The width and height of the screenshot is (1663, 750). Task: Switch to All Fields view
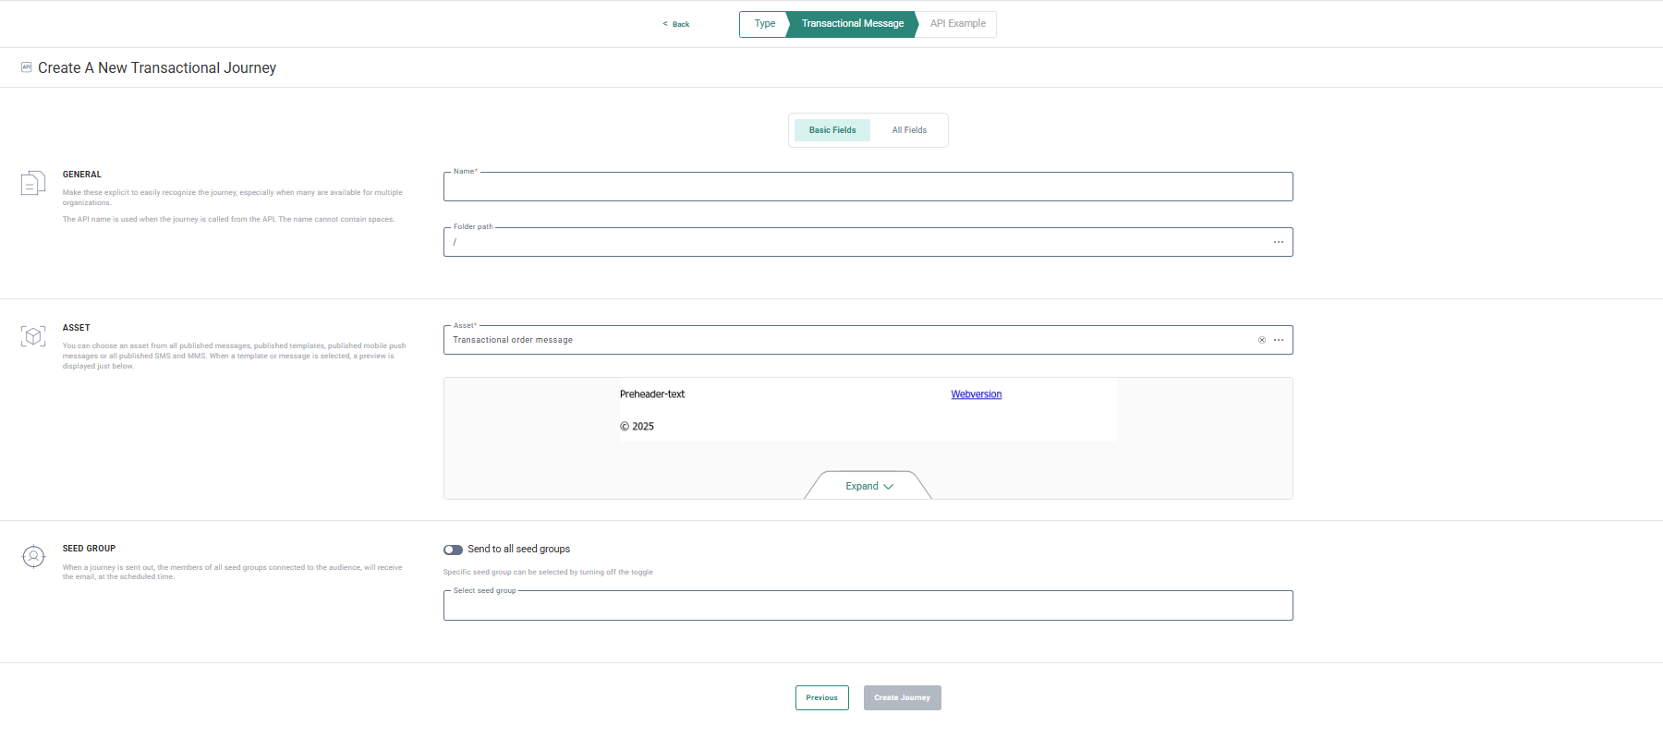pos(909,130)
